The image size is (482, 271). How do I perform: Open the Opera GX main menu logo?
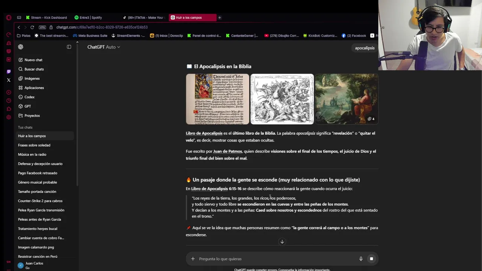click(x=9, y=18)
